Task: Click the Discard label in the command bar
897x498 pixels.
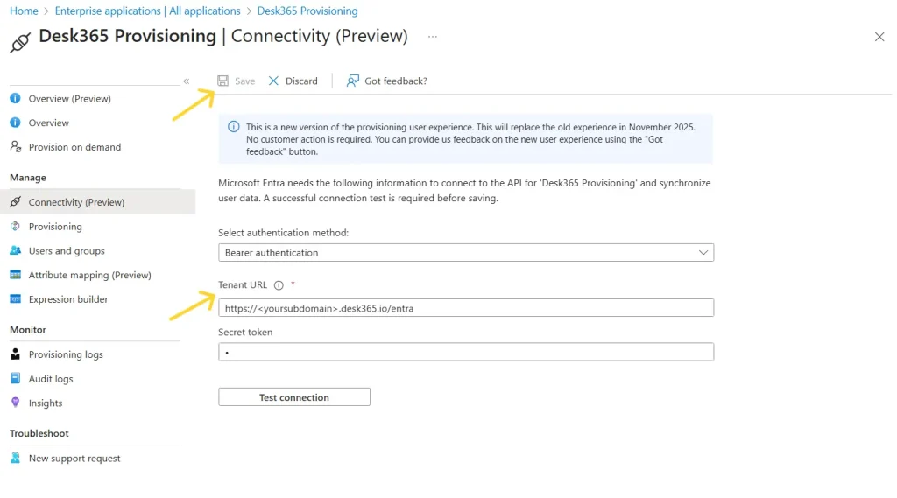Action: pos(301,81)
